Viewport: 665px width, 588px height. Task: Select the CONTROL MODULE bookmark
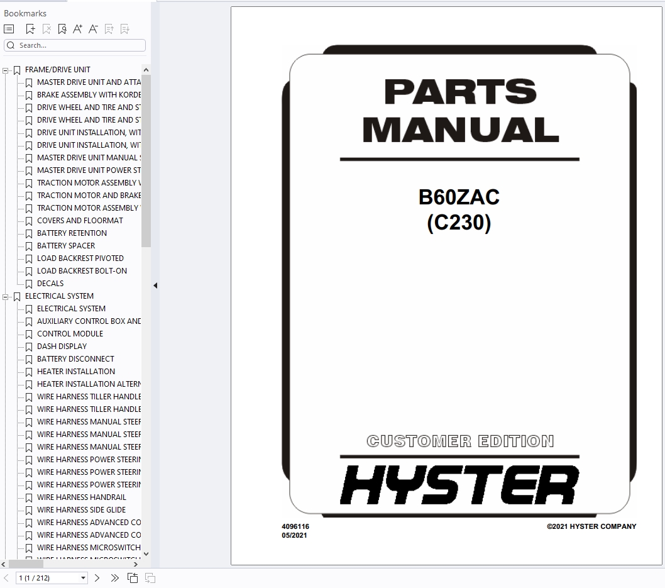70,334
